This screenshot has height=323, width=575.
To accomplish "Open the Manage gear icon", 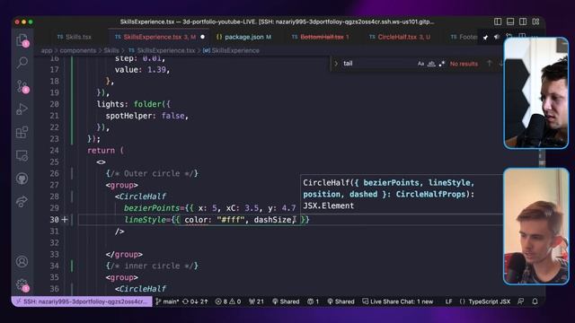I will pyautogui.click(x=22, y=285).
